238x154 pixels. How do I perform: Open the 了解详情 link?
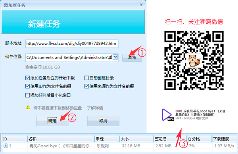click(95, 108)
